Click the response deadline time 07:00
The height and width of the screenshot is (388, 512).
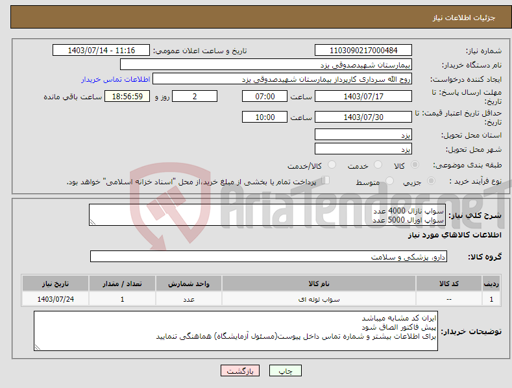coord(265,96)
